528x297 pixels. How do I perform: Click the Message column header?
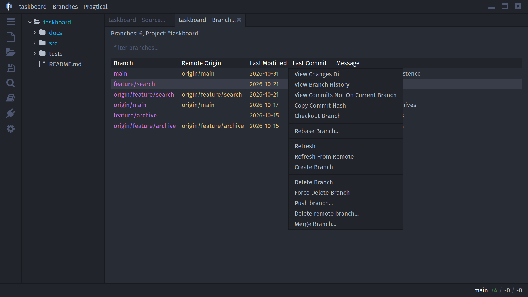348,63
